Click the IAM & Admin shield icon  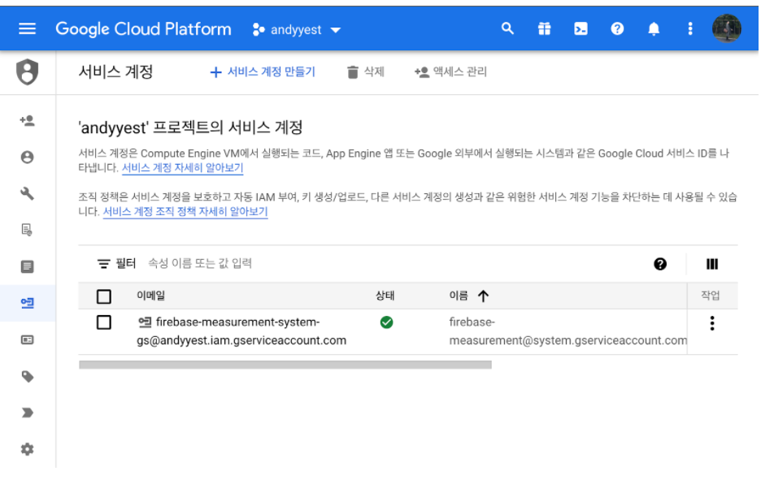tap(27, 72)
